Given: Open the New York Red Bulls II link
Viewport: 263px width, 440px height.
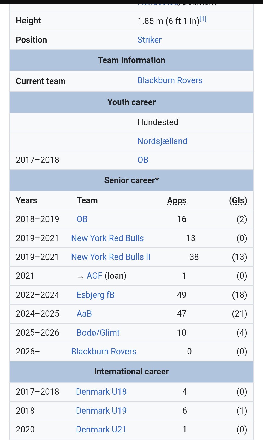Looking at the screenshot, I should 111,257.
